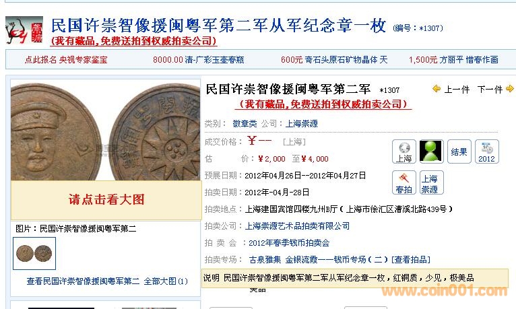Click the 春拍 auction hammer icon
Screen dimensions: 516x309
point(404,182)
